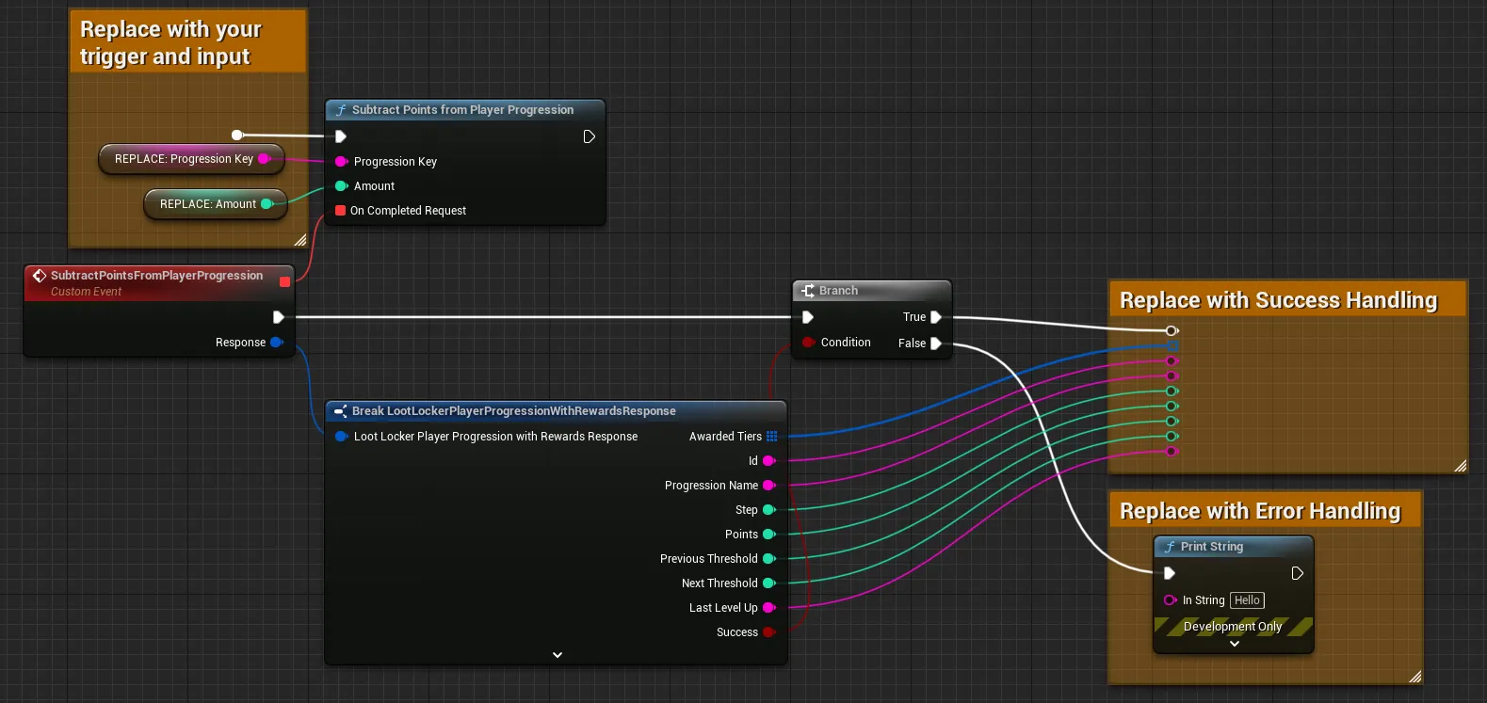This screenshot has width=1487, height=703.
Task: Select the Break LootLockerPlayerProgressionWithRewardsResponse node header
Action: pyautogui.click(x=556, y=411)
